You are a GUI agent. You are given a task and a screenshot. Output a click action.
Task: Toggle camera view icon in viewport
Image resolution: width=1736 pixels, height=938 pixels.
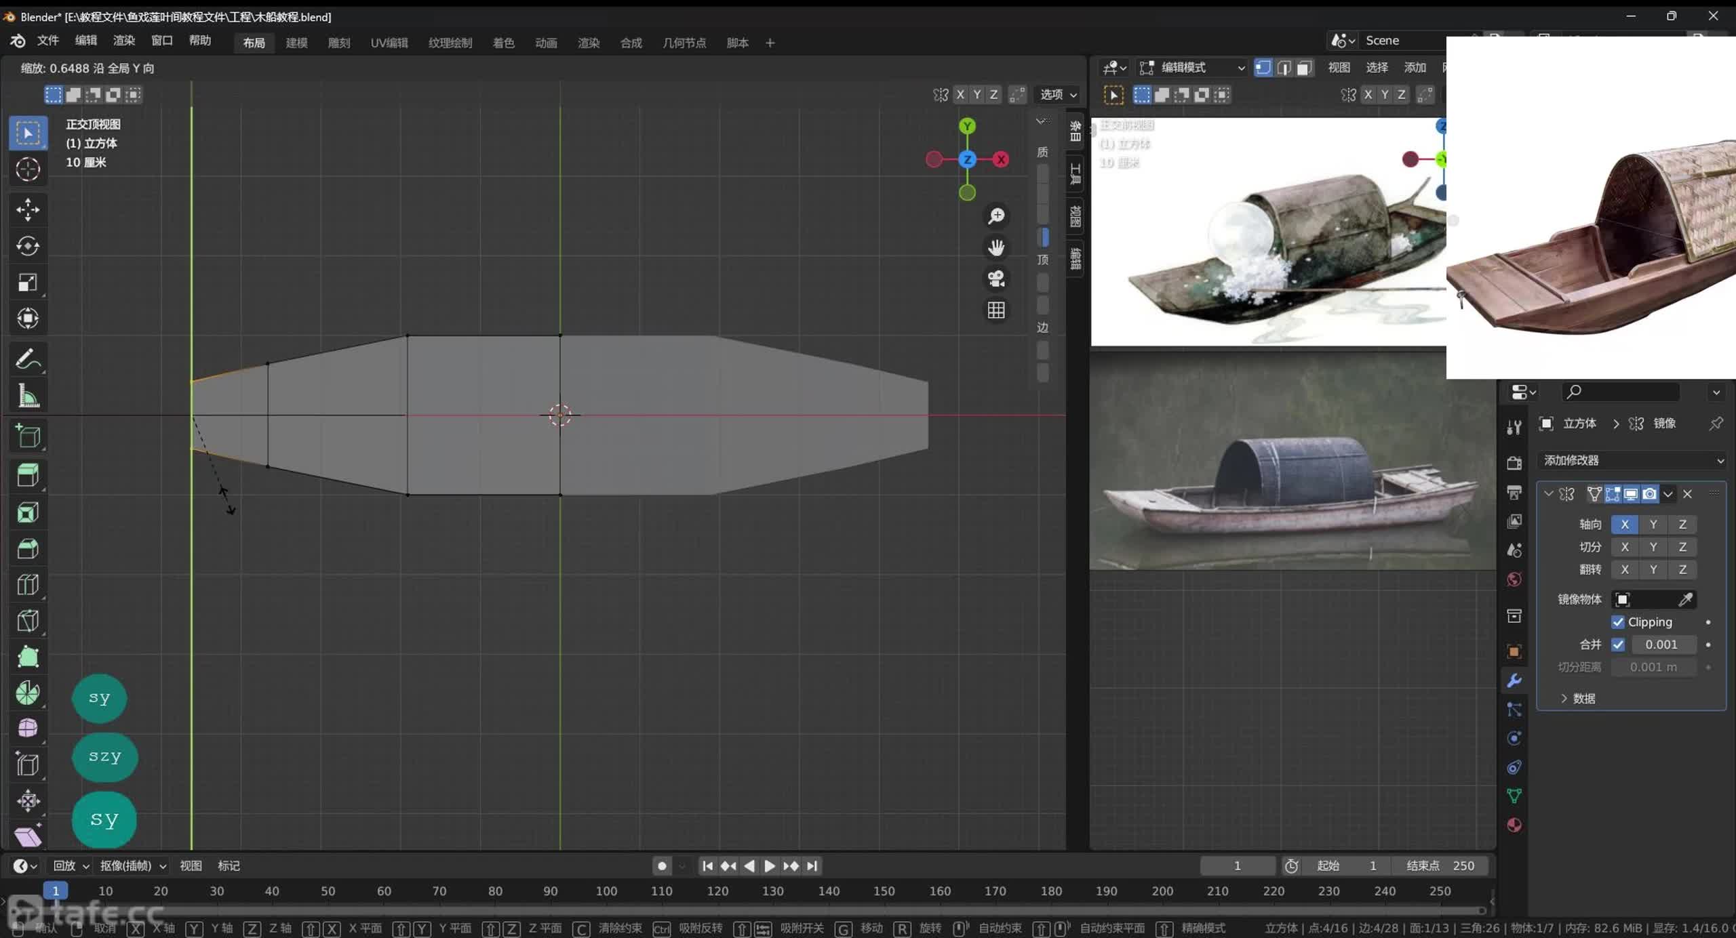pos(996,279)
